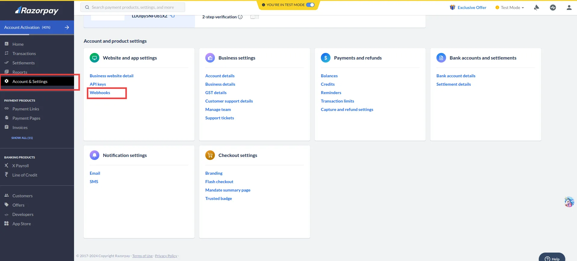This screenshot has height=261, width=577.
Task: Click the Account Activation arrow icon
Action: tap(67, 27)
